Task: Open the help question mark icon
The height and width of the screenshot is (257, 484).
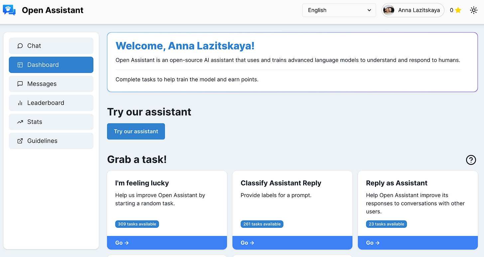Action: tap(471, 160)
